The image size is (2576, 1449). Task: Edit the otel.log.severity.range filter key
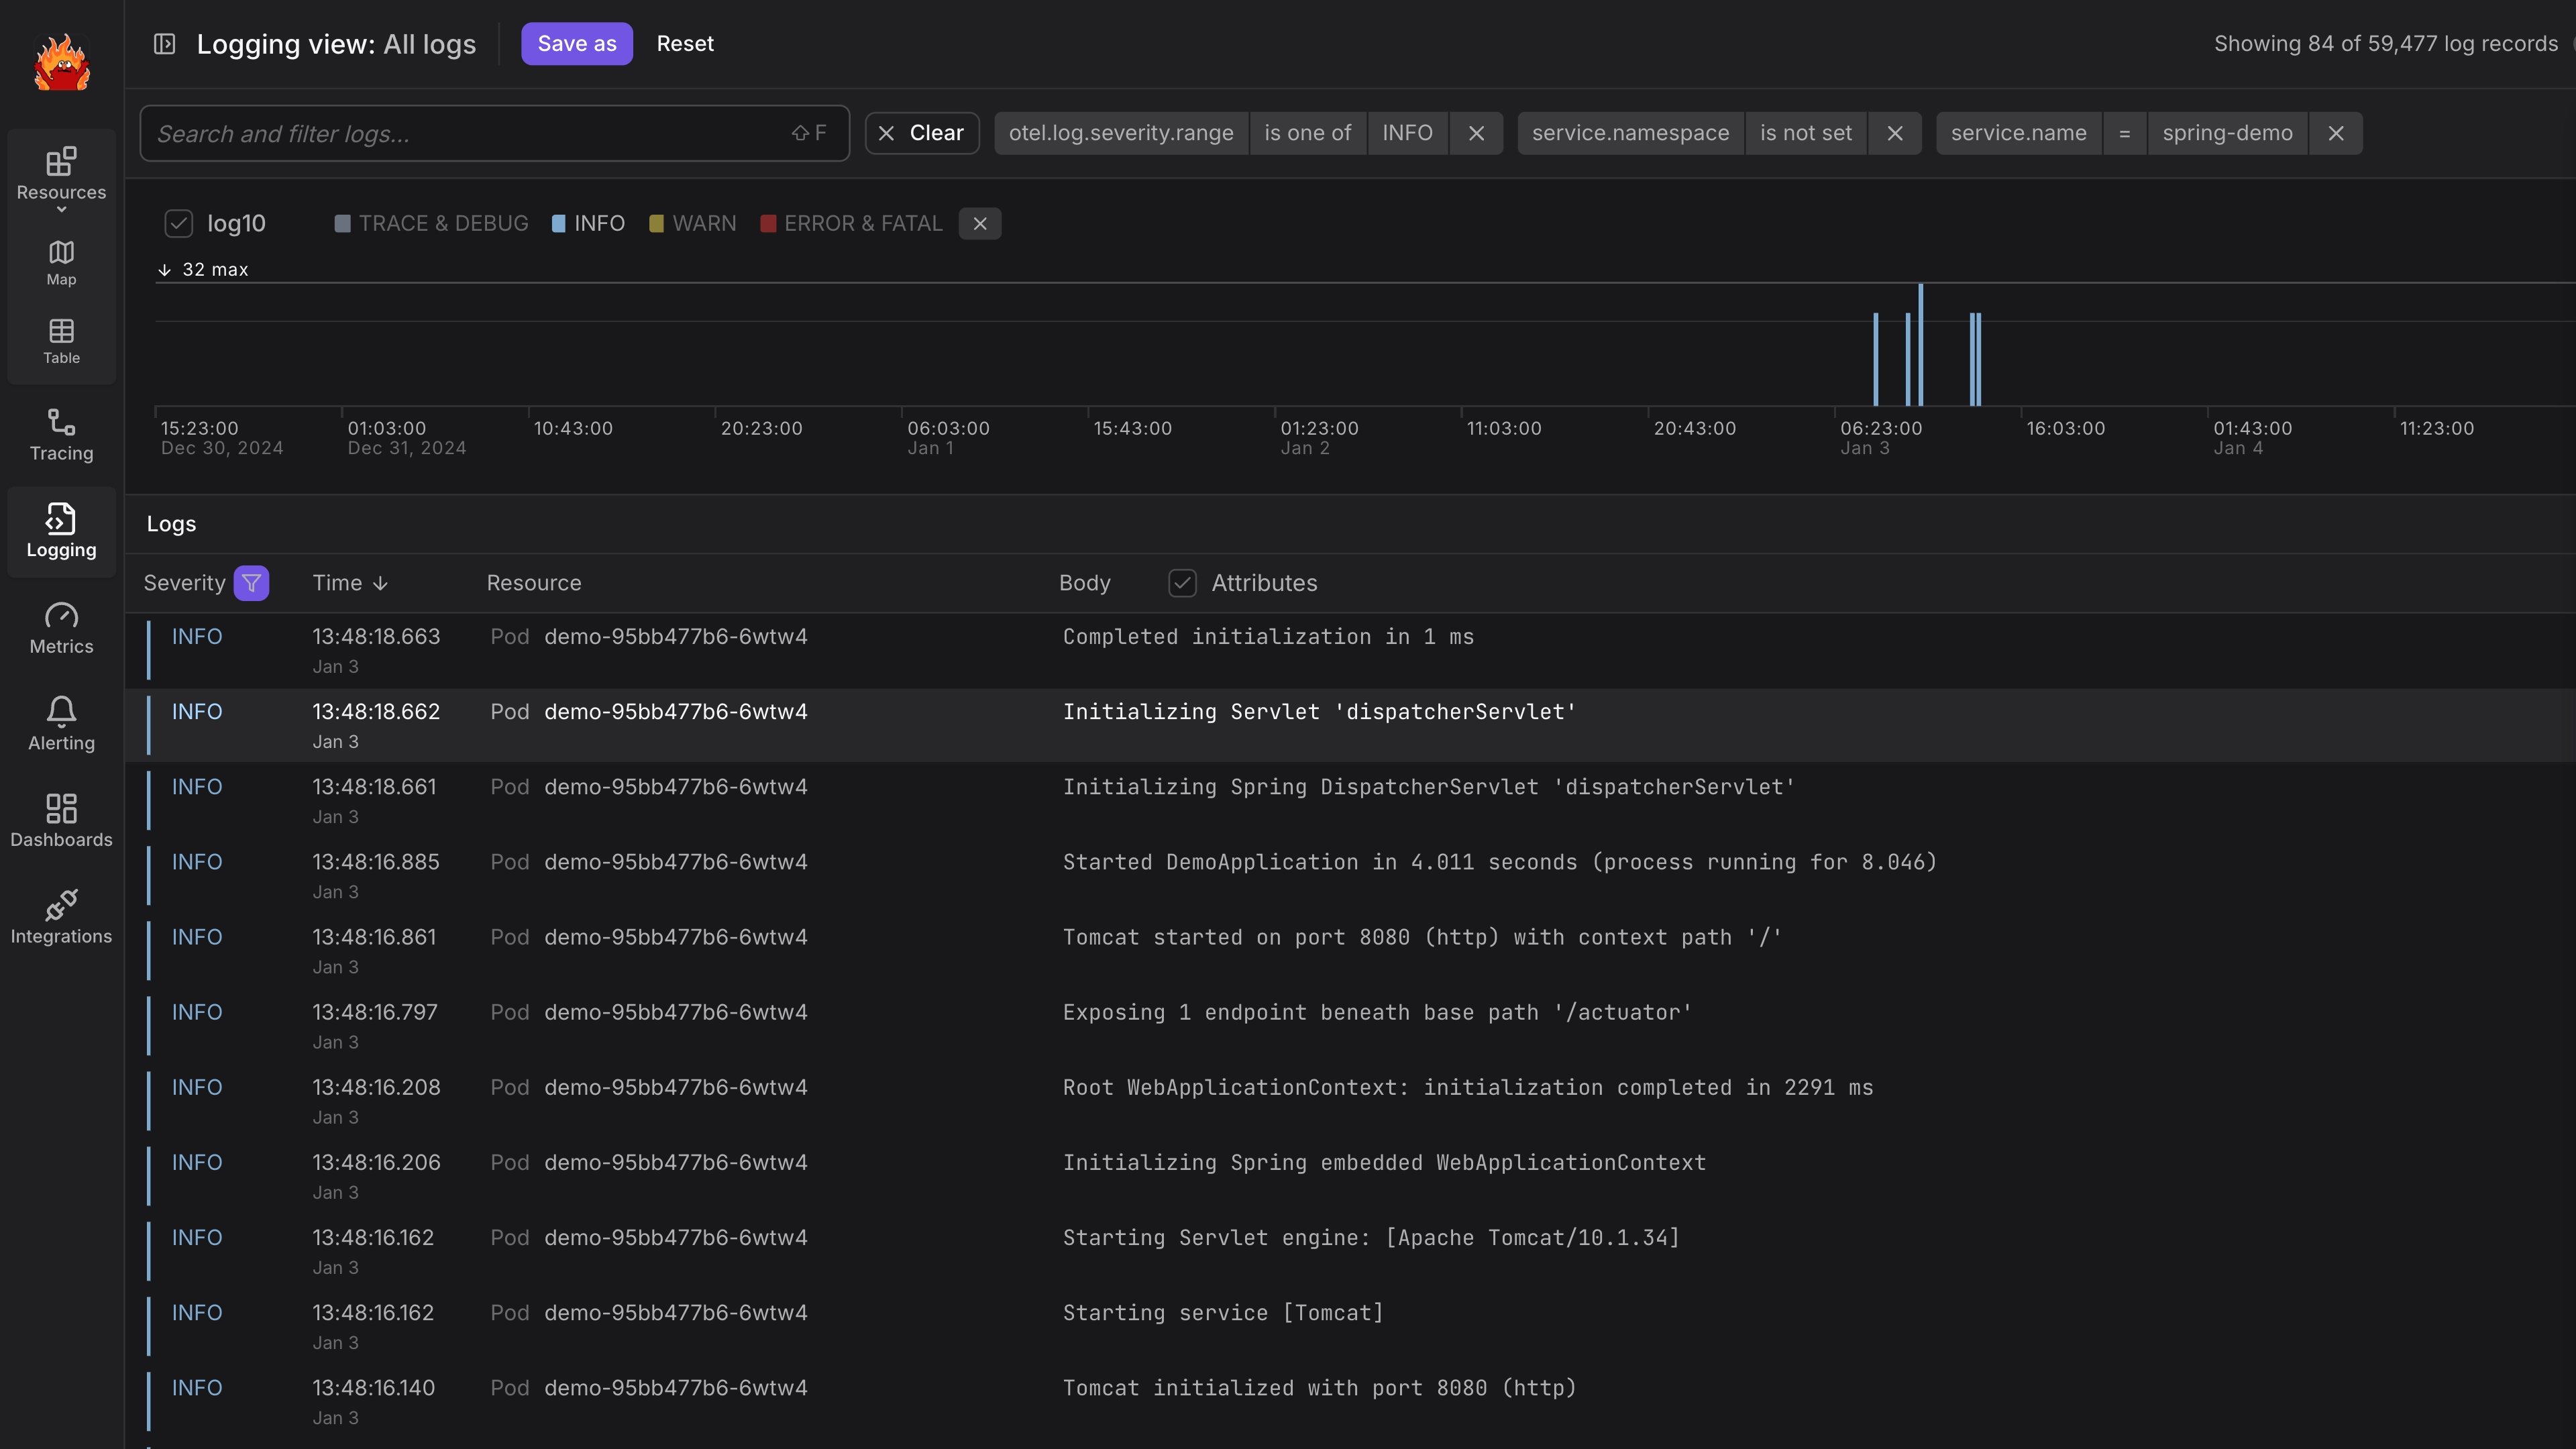[1121, 133]
